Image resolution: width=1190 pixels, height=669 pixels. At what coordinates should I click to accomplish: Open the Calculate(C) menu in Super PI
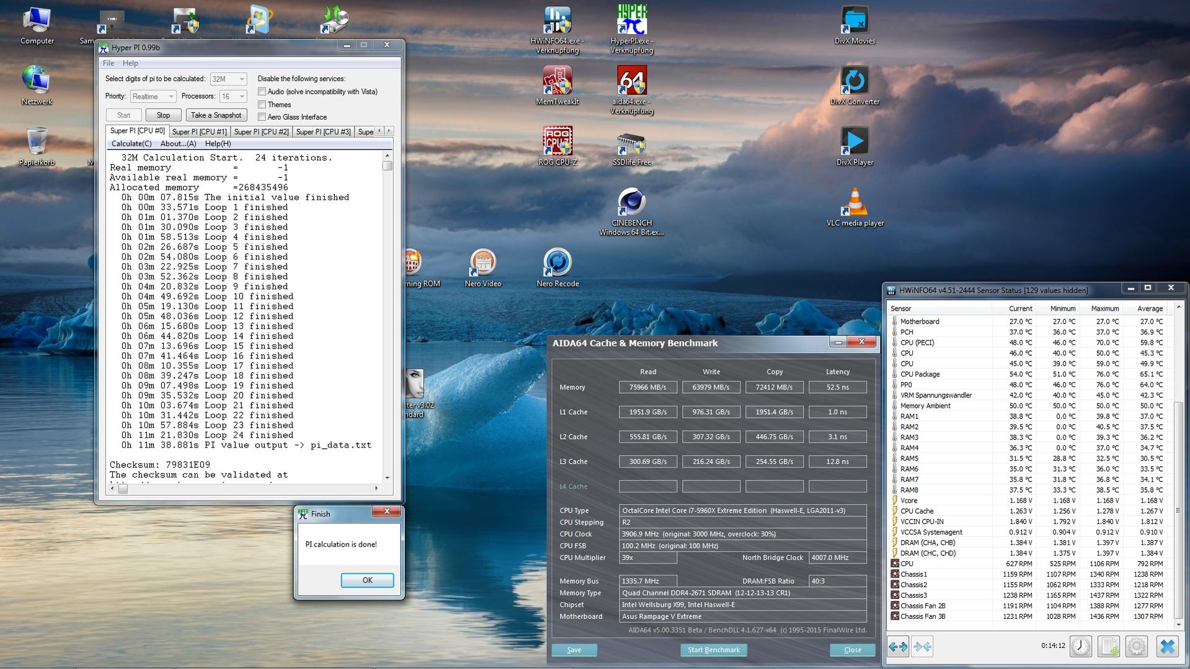(131, 144)
